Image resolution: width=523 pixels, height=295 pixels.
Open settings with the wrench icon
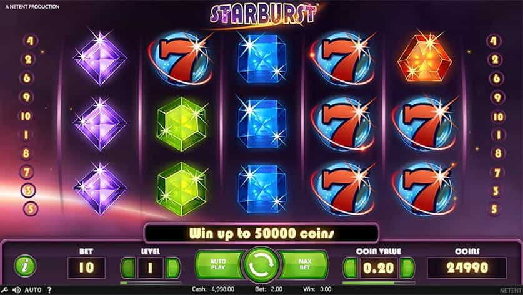pyautogui.click(x=4, y=289)
